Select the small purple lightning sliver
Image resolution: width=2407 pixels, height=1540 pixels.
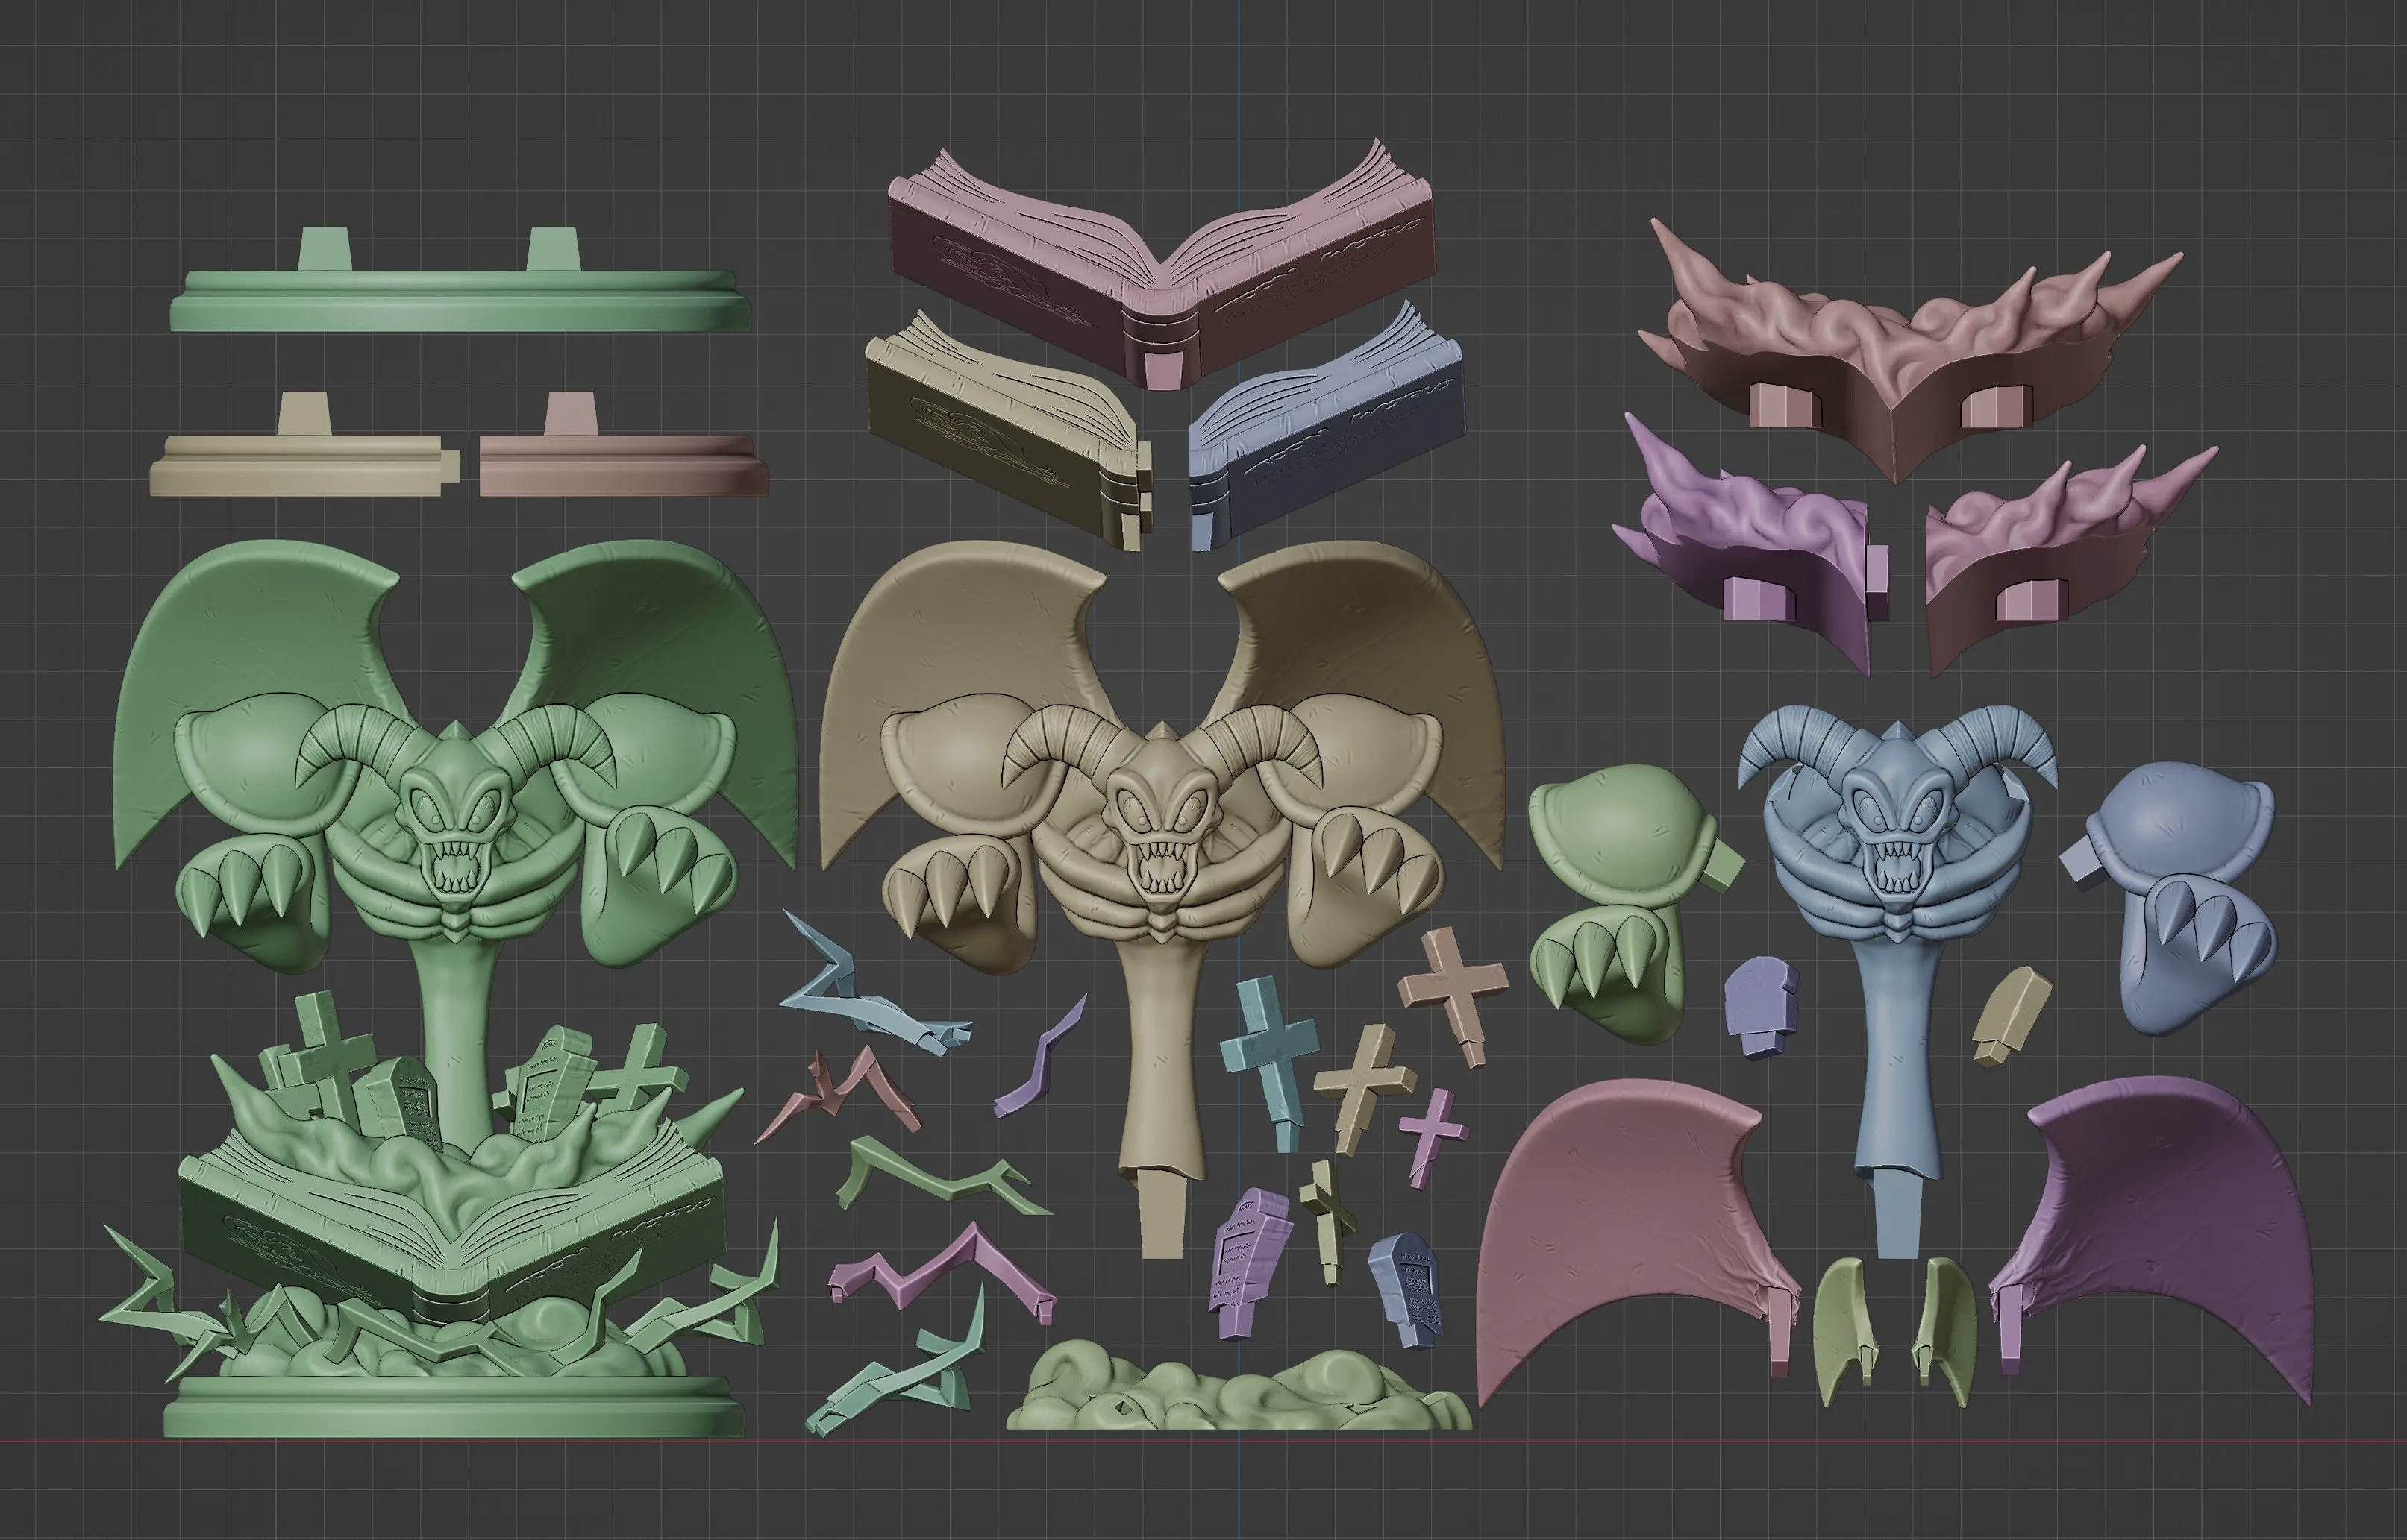(1040, 1055)
